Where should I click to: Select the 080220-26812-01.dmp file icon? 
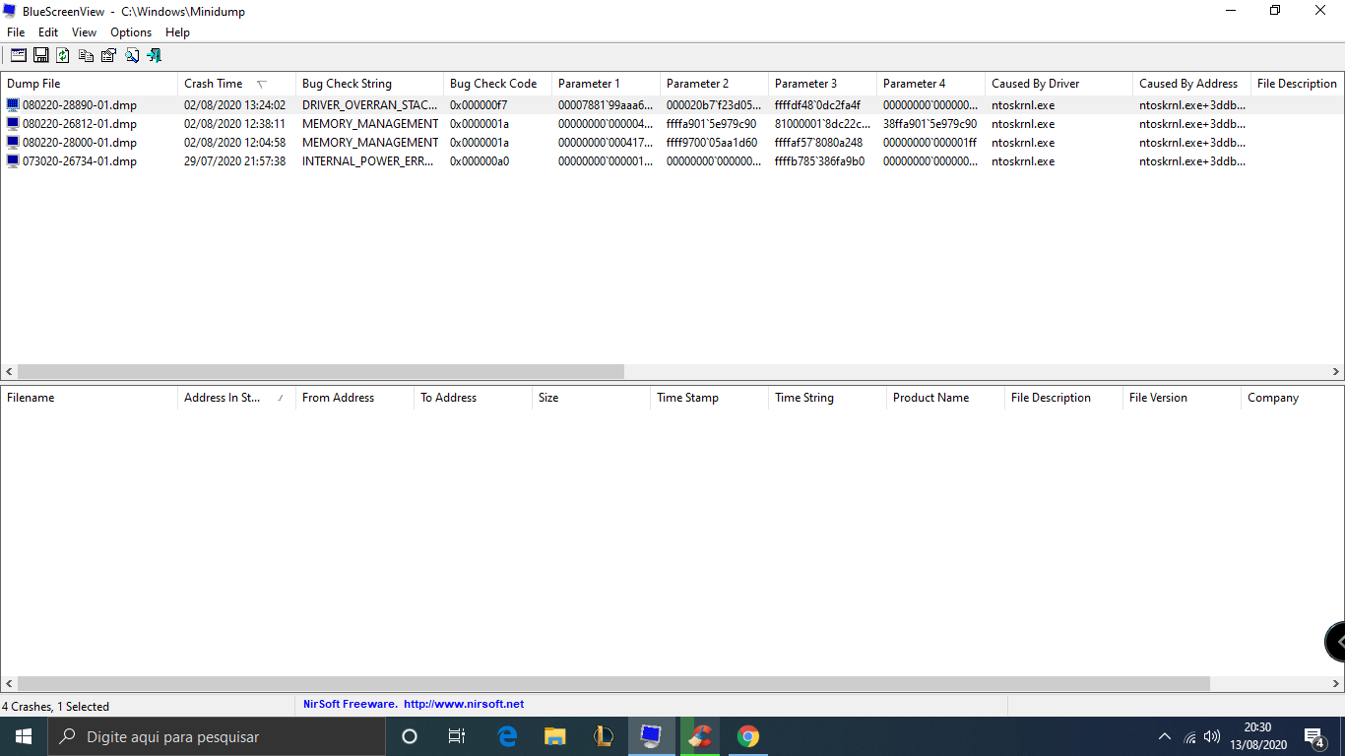[x=13, y=124]
